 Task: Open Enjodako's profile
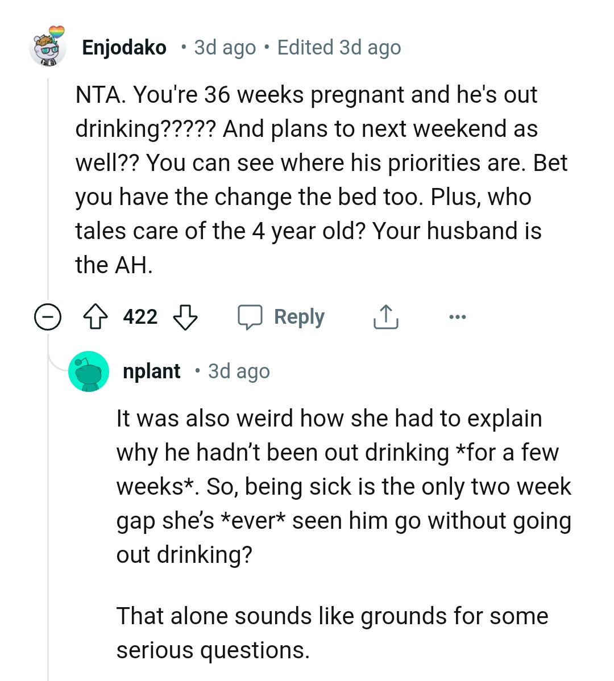coord(125,48)
